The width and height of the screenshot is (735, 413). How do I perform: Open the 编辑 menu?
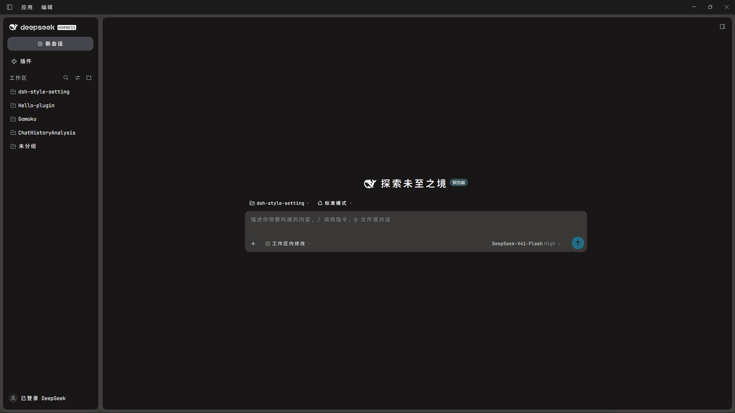(x=47, y=7)
